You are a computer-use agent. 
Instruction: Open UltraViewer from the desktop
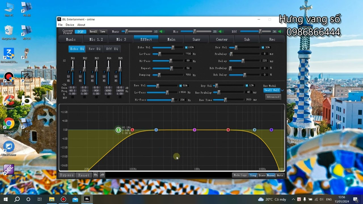9,149
